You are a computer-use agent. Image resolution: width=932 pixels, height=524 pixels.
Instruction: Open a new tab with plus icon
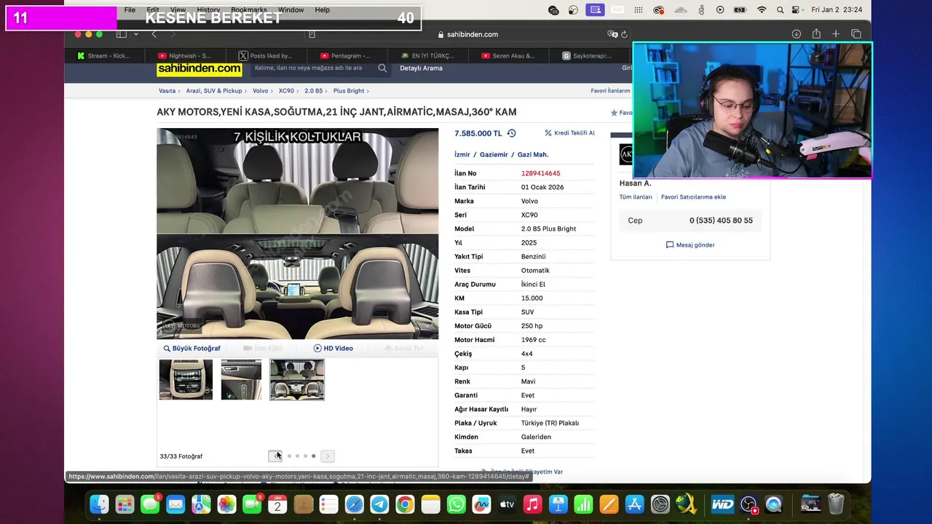[x=836, y=34]
